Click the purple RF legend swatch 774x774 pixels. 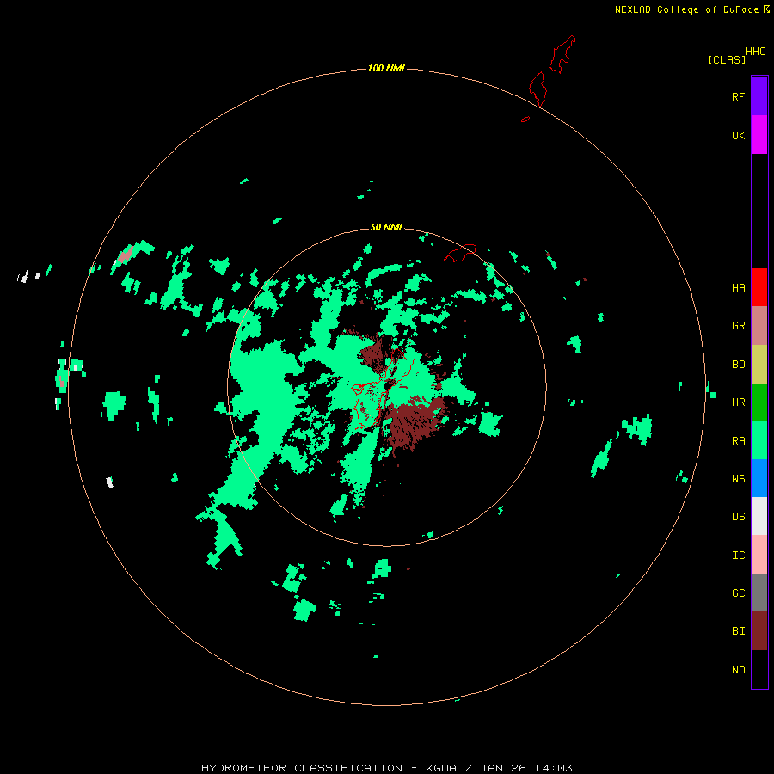759,95
